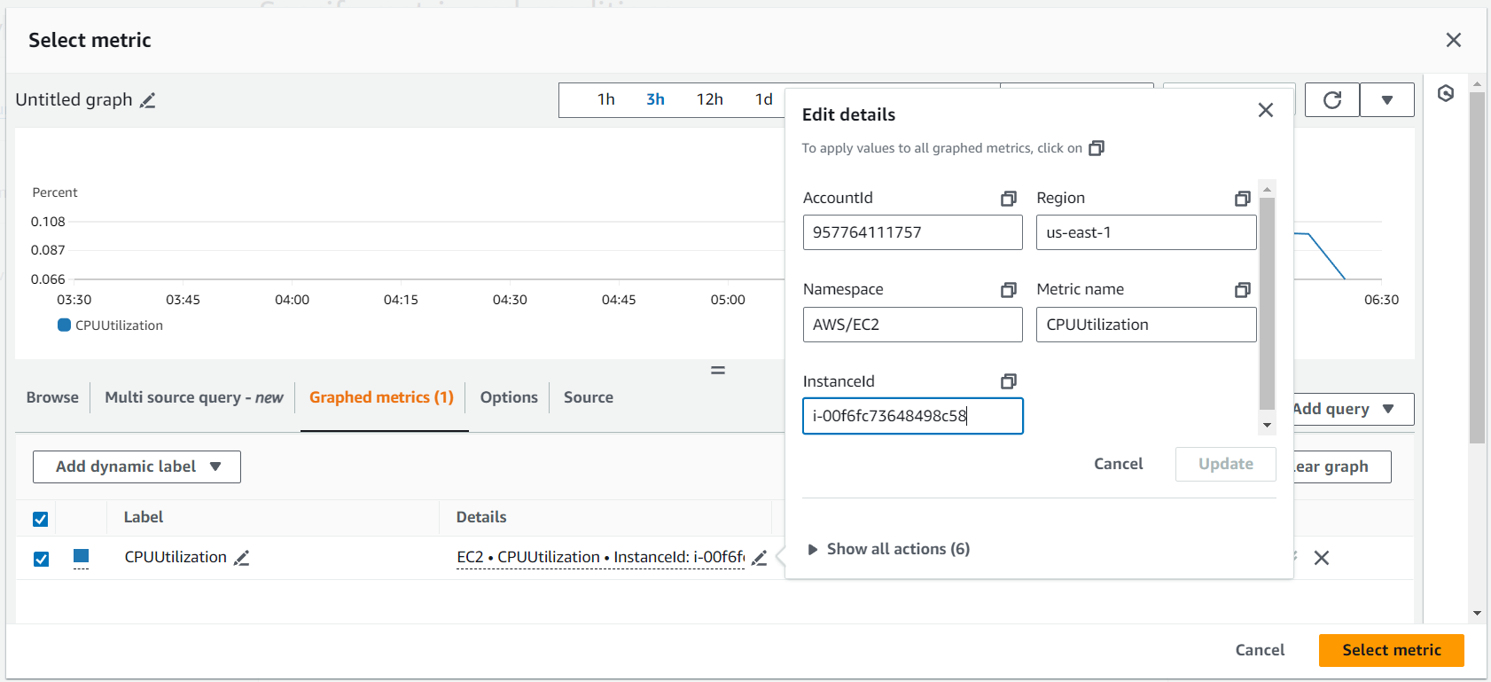Edit the CPUUtilization label pencil icon
The image size is (1491, 682).
(x=241, y=558)
